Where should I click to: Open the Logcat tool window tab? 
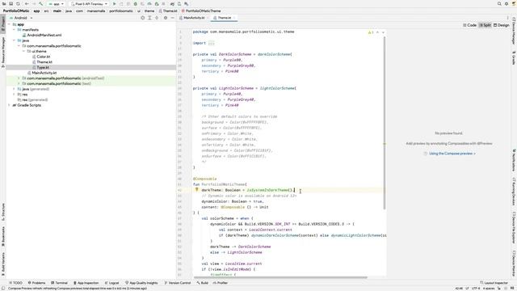(x=111, y=283)
